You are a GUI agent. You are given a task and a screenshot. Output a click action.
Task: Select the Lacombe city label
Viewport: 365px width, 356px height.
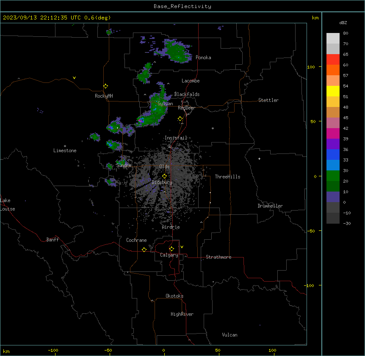(191, 81)
